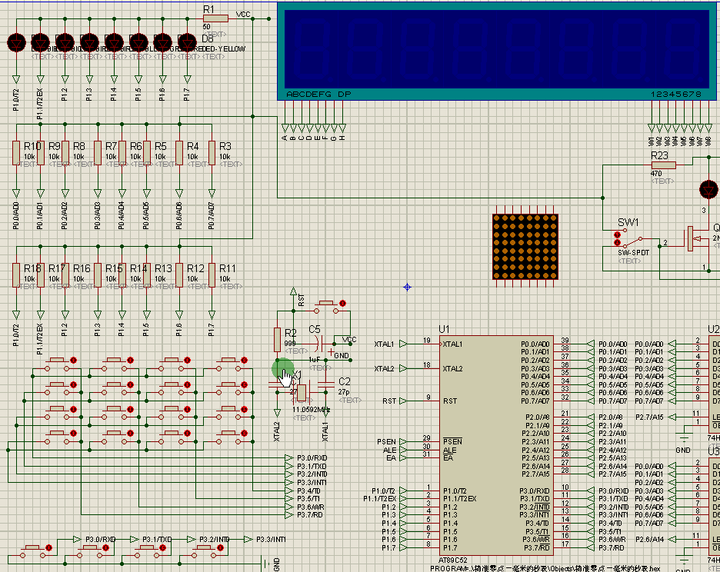Viewport: 720px width, 572px height.
Task: Select keypad button in last row, last column
Action: [x=228, y=437]
